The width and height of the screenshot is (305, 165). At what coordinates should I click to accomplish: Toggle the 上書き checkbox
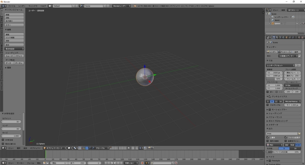pyautogui.click(x=268, y=137)
